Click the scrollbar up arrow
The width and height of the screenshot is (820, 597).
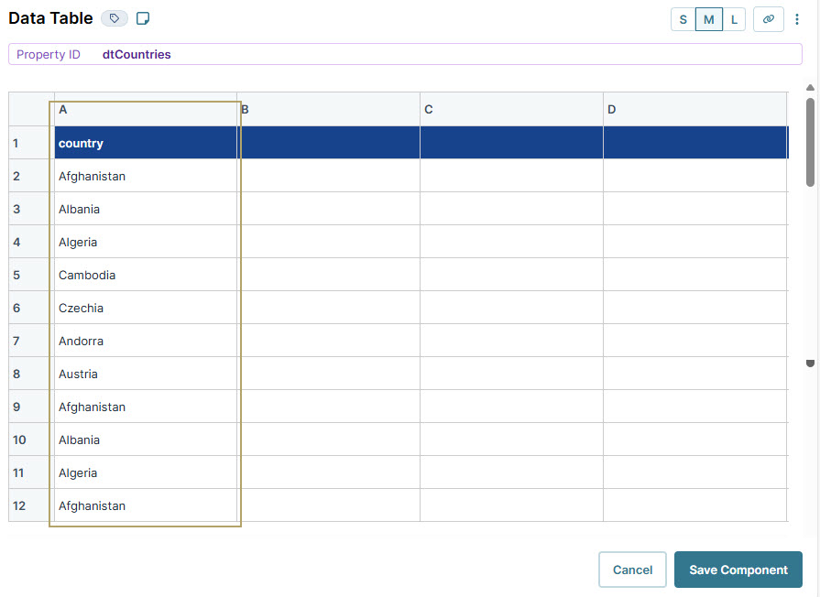click(x=810, y=87)
